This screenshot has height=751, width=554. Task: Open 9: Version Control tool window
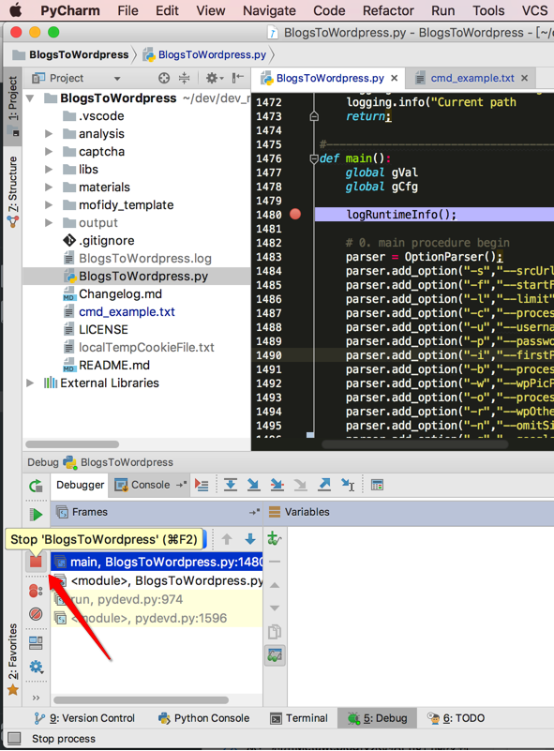(x=84, y=718)
